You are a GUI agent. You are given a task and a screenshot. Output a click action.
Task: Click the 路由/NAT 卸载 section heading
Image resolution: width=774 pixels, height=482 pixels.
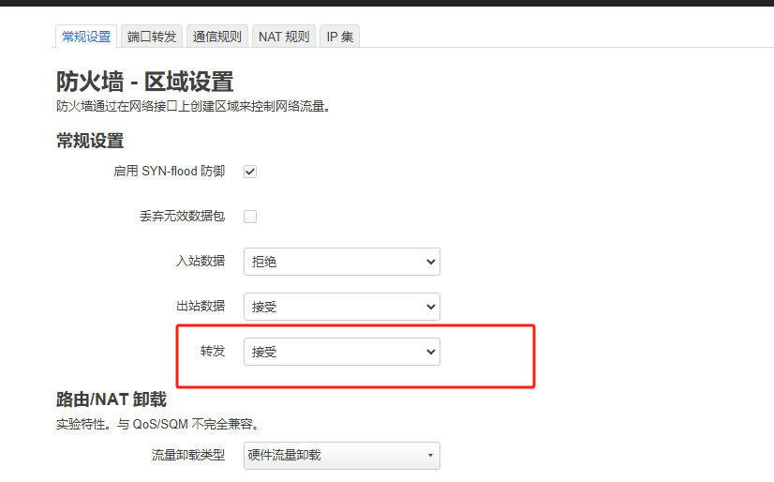coord(111,399)
